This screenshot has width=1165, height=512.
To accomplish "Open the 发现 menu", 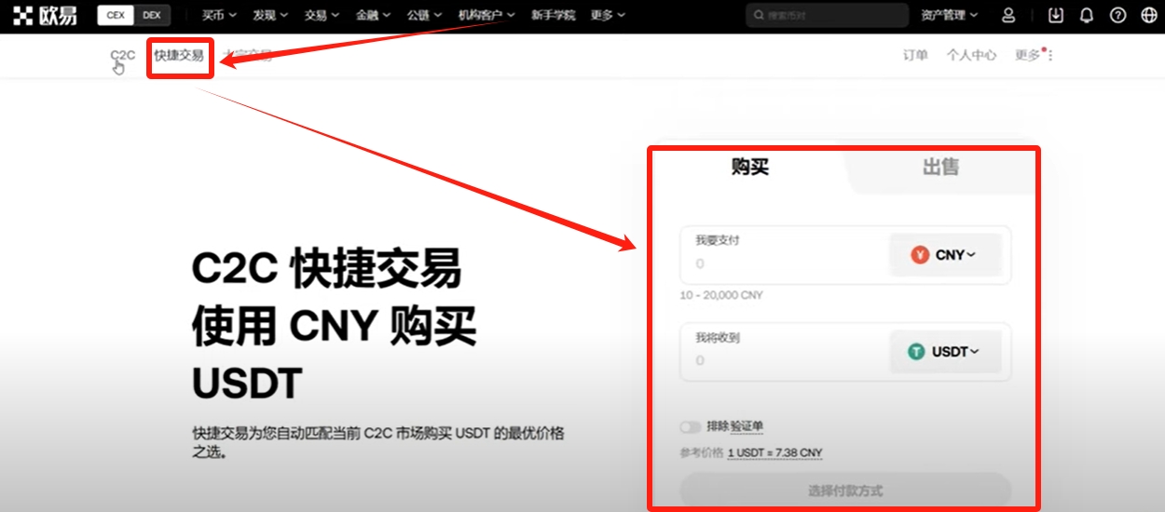I will 270,15.
